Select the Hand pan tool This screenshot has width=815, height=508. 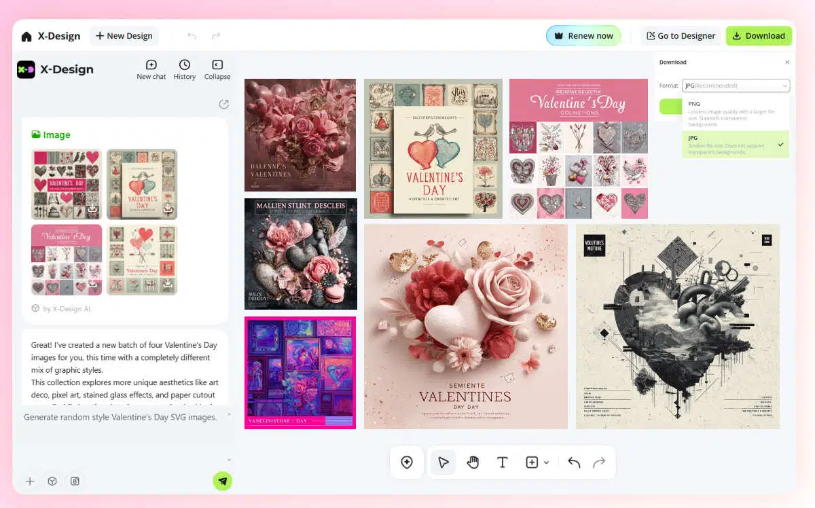[473, 462]
